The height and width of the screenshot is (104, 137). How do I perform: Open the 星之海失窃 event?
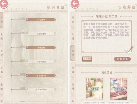pyautogui.click(x=41, y=75)
